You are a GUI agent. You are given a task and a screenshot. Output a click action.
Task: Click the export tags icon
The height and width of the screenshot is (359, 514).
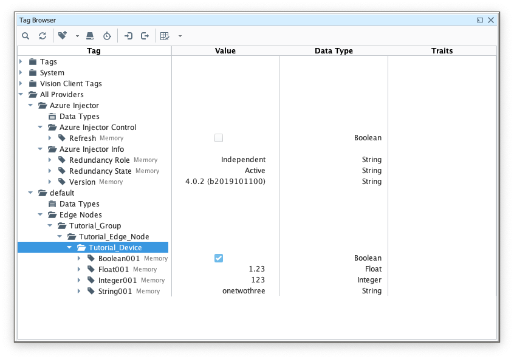(145, 36)
